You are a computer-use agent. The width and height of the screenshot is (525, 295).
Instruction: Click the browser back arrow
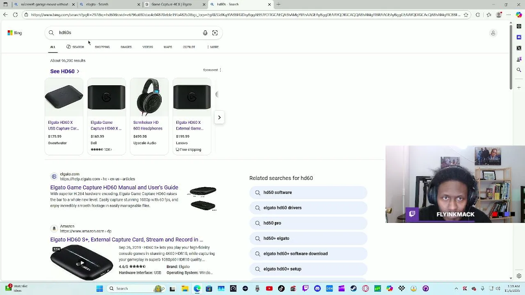tap(5, 15)
